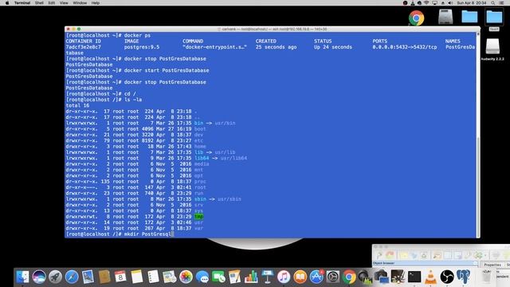The width and height of the screenshot is (510, 287).
Task: Open the App Store icon in Dock
Action: pos(316,277)
